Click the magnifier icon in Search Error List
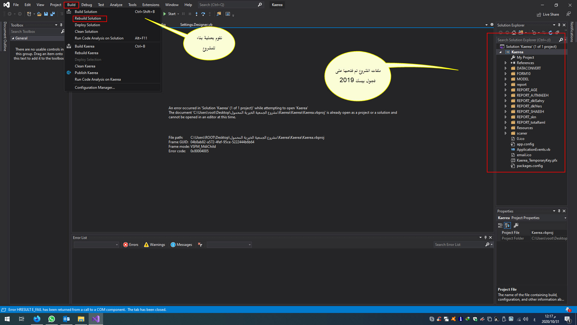 [x=487, y=245]
